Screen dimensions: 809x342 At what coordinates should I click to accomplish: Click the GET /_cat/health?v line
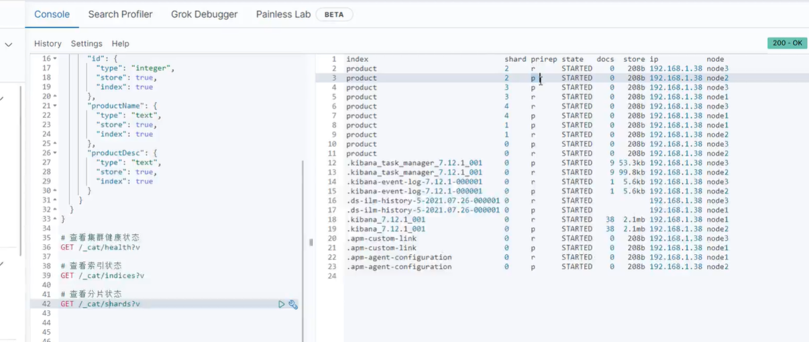[x=100, y=247]
